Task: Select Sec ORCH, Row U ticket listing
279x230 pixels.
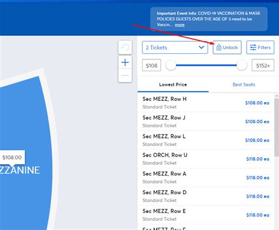Action: click(x=205, y=159)
